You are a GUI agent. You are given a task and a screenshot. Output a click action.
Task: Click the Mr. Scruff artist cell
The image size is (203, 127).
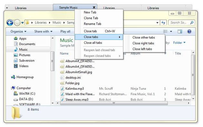coord(106,89)
